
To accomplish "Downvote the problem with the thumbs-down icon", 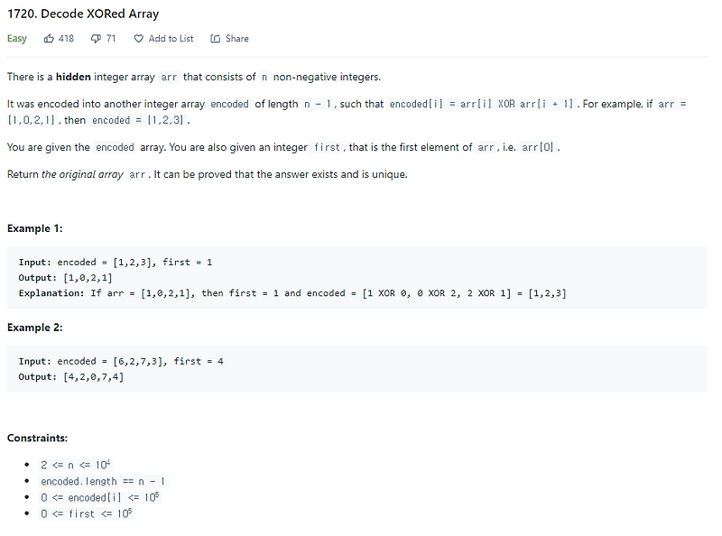I will [x=96, y=38].
